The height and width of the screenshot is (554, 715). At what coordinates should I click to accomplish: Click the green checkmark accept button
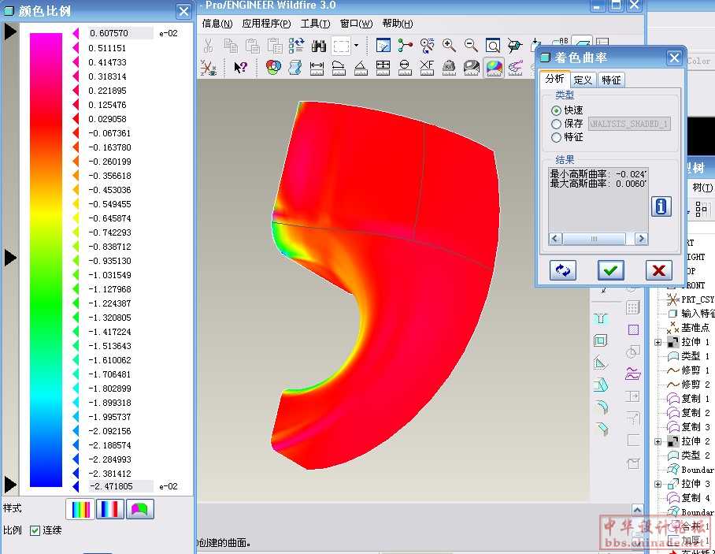click(x=610, y=270)
